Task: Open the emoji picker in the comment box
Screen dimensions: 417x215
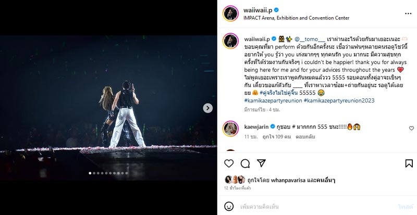Action: pos(229,206)
